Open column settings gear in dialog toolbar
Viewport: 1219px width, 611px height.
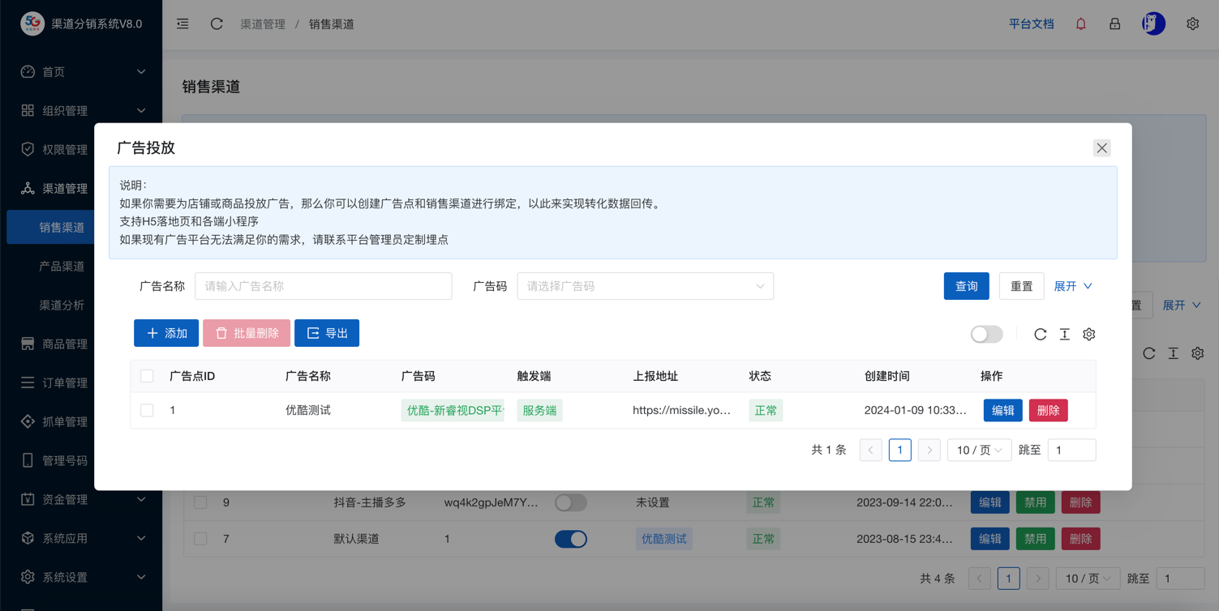click(1088, 334)
